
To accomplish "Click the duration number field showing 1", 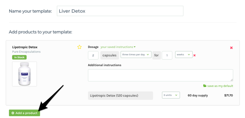I will 167,55.
